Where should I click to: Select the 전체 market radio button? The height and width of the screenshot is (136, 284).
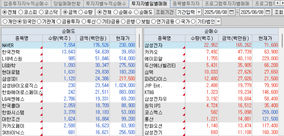pyautogui.click(x=5, y=12)
